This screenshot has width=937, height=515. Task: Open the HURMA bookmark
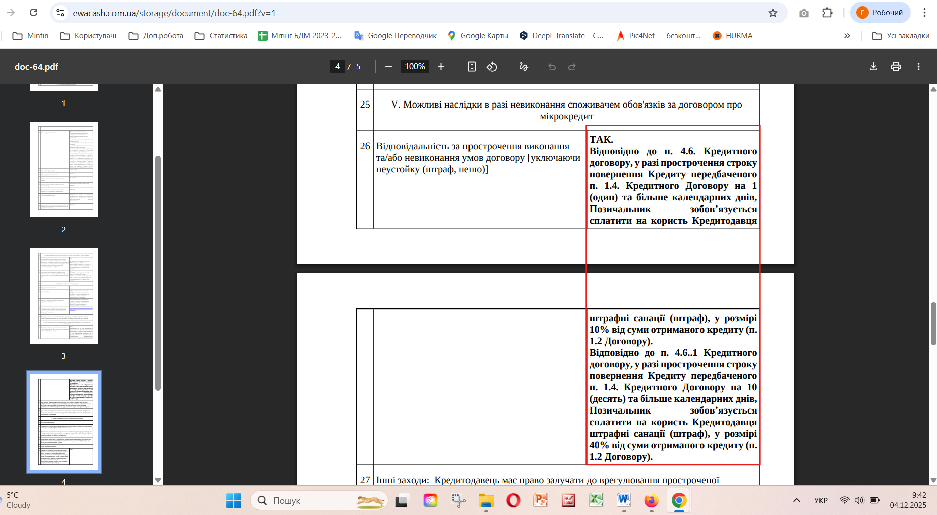[x=733, y=36]
